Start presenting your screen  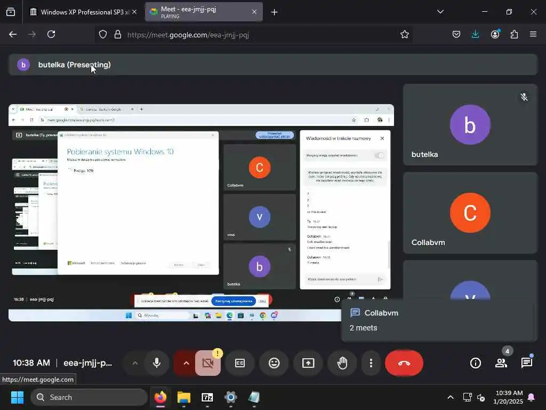(308, 363)
